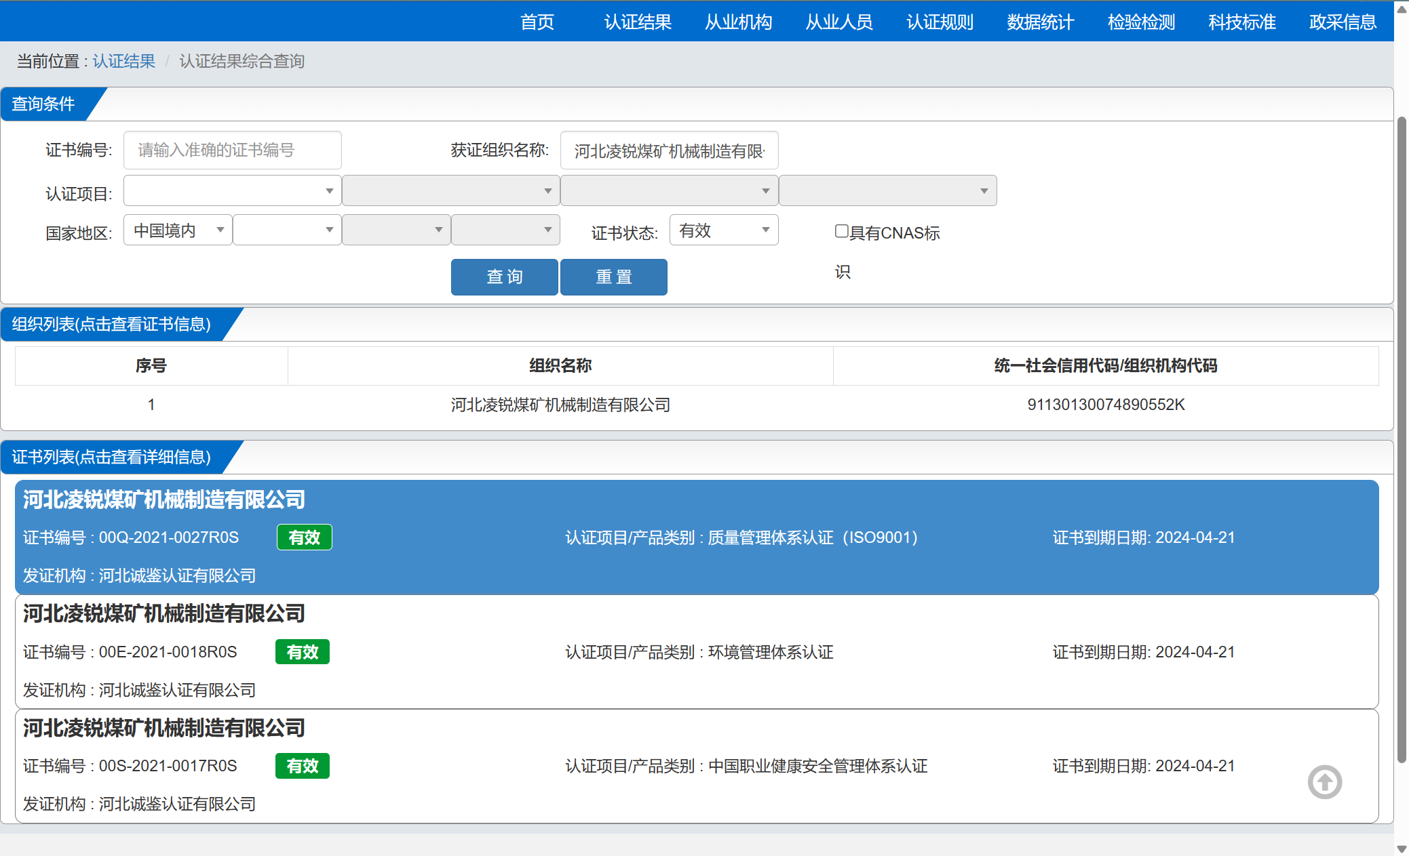Open the second 认证项目 dropdown
This screenshot has width=1409, height=856.
(451, 191)
